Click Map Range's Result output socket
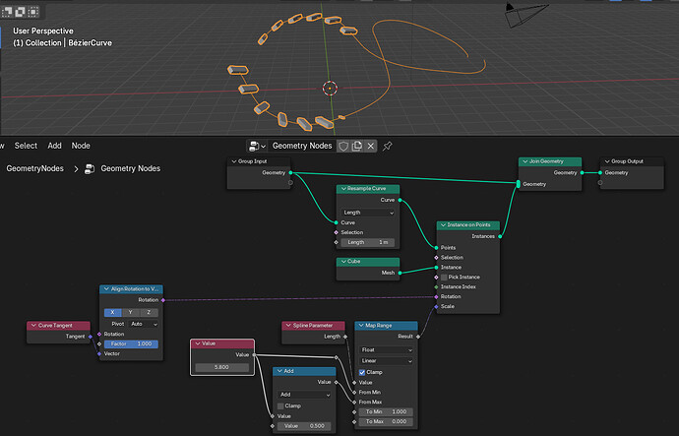Image resolution: width=679 pixels, height=436 pixels. click(x=418, y=337)
